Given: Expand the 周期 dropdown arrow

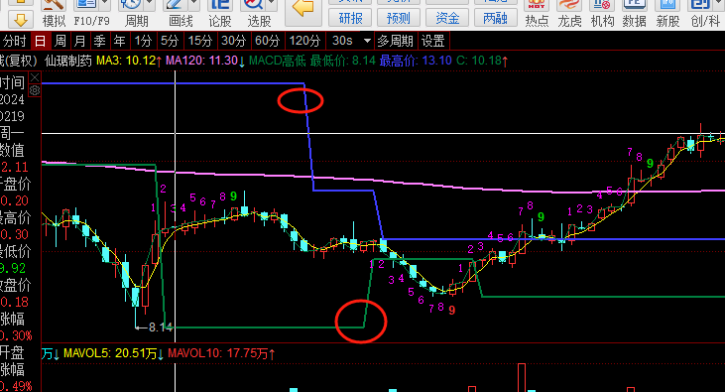Looking at the screenshot, I should tap(150, 5).
